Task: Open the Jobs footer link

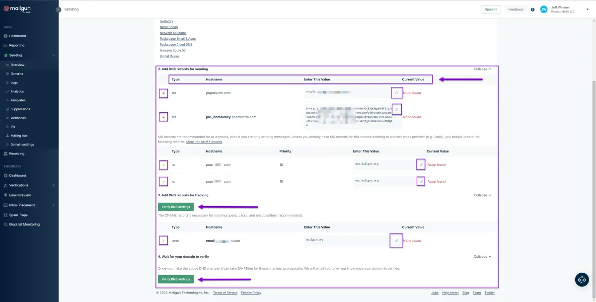Action: (x=435, y=293)
